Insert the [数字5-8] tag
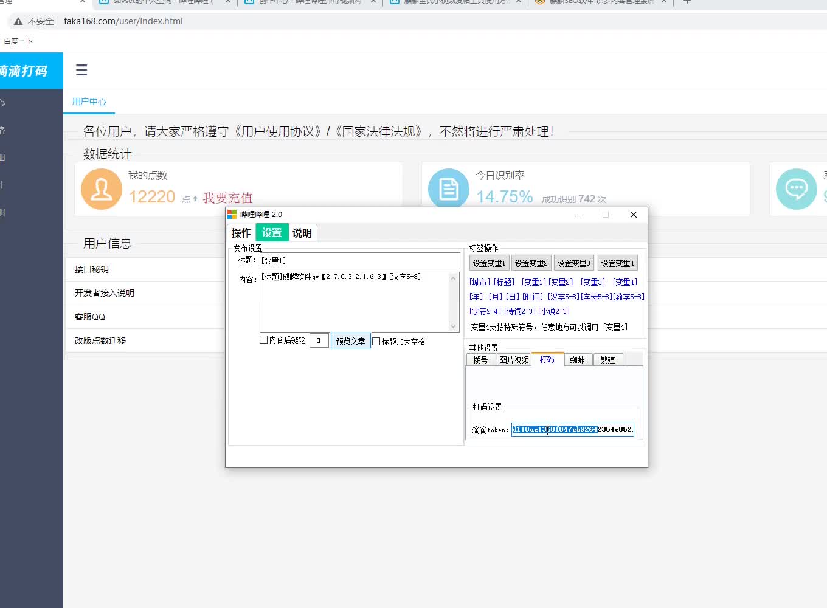 [x=629, y=297]
